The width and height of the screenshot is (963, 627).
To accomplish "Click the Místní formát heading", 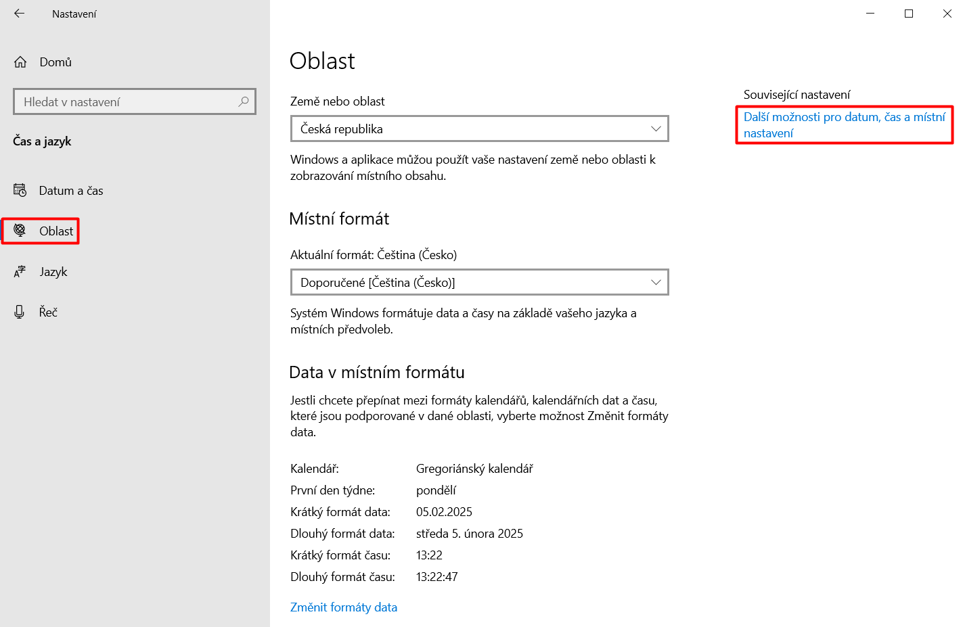I will [339, 218].
